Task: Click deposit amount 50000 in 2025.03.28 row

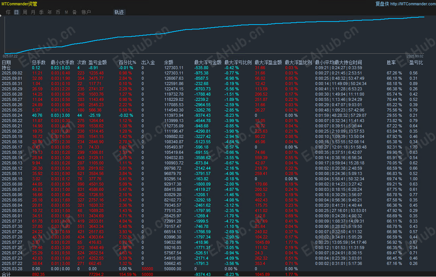Action: (147, 269)
